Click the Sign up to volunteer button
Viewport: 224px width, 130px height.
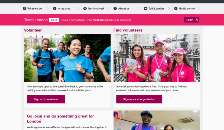pyautogui.click(x=46, y=99)
